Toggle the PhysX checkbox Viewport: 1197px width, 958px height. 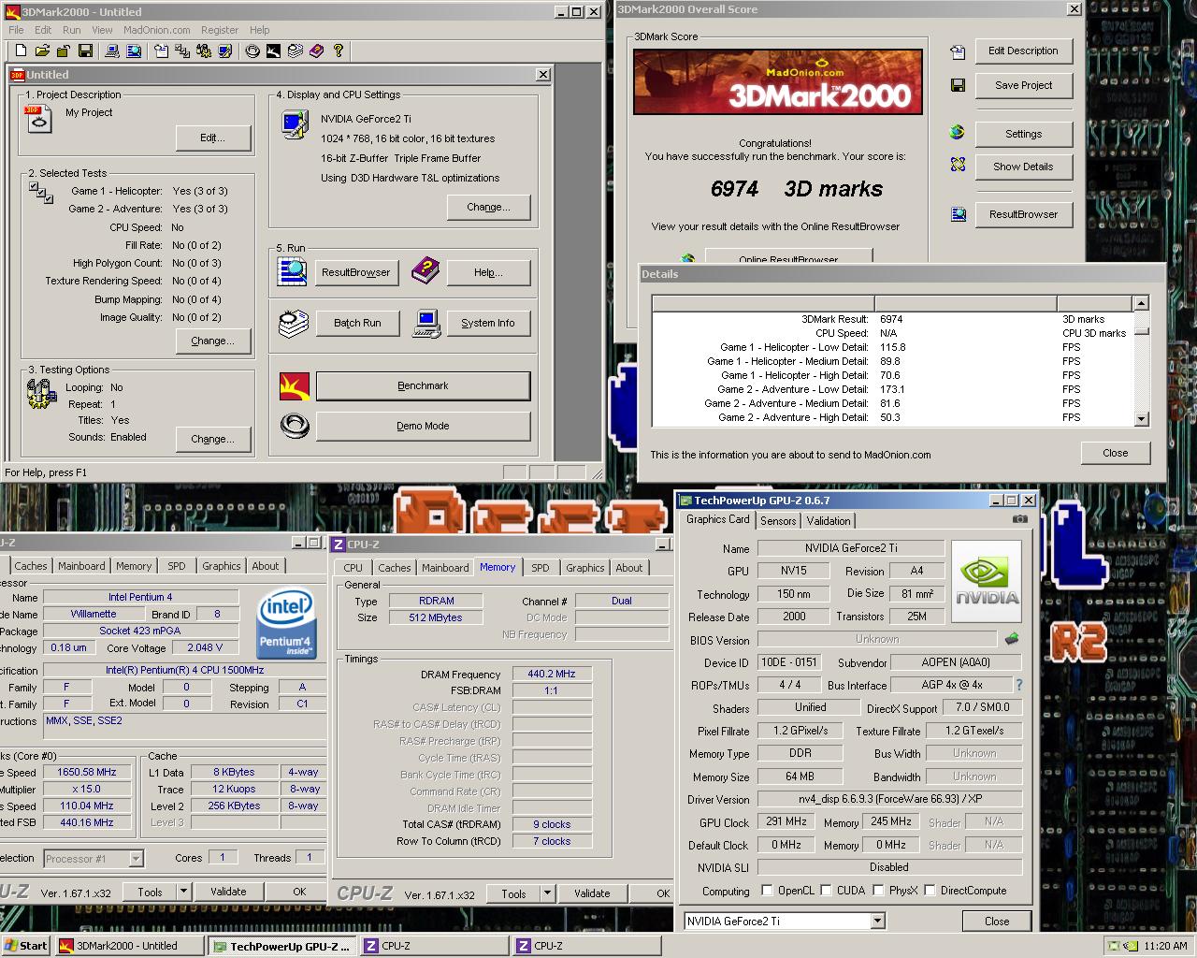[x=878, y=890]
